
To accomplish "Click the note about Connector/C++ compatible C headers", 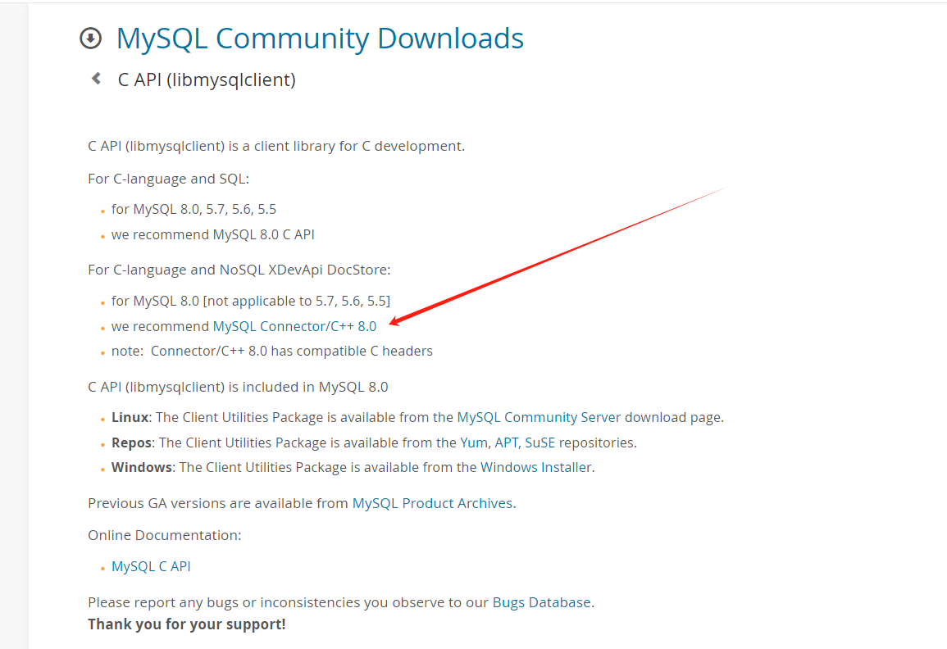I will click(271, 352).
